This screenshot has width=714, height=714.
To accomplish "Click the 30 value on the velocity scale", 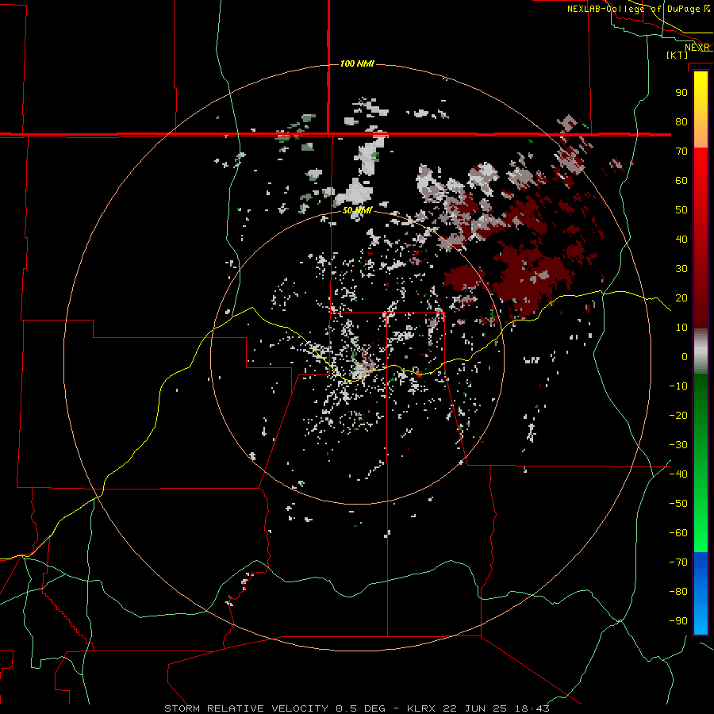I will [x=681, y=269].
